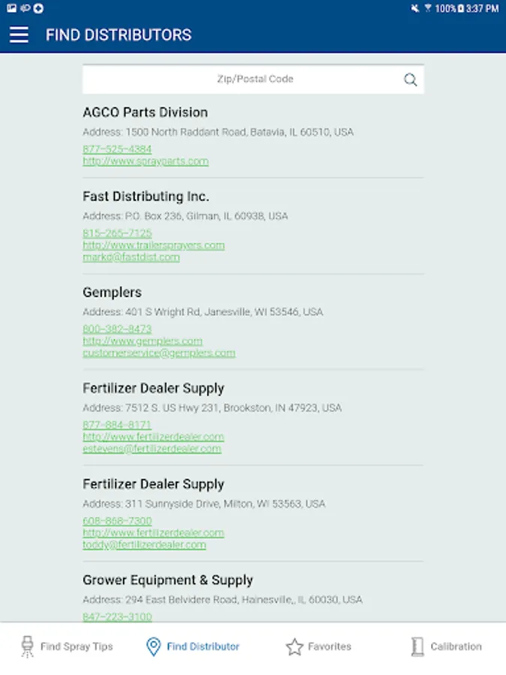This screenshot has width=506, height=675.
Task: Email estevens@fertilizerdealer.com
Action: tap(151, 449)
